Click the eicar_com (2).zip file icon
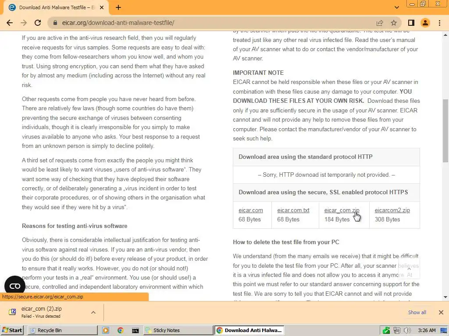The width and height of the screenshot is (449, 336). click(x=12, y=312)
